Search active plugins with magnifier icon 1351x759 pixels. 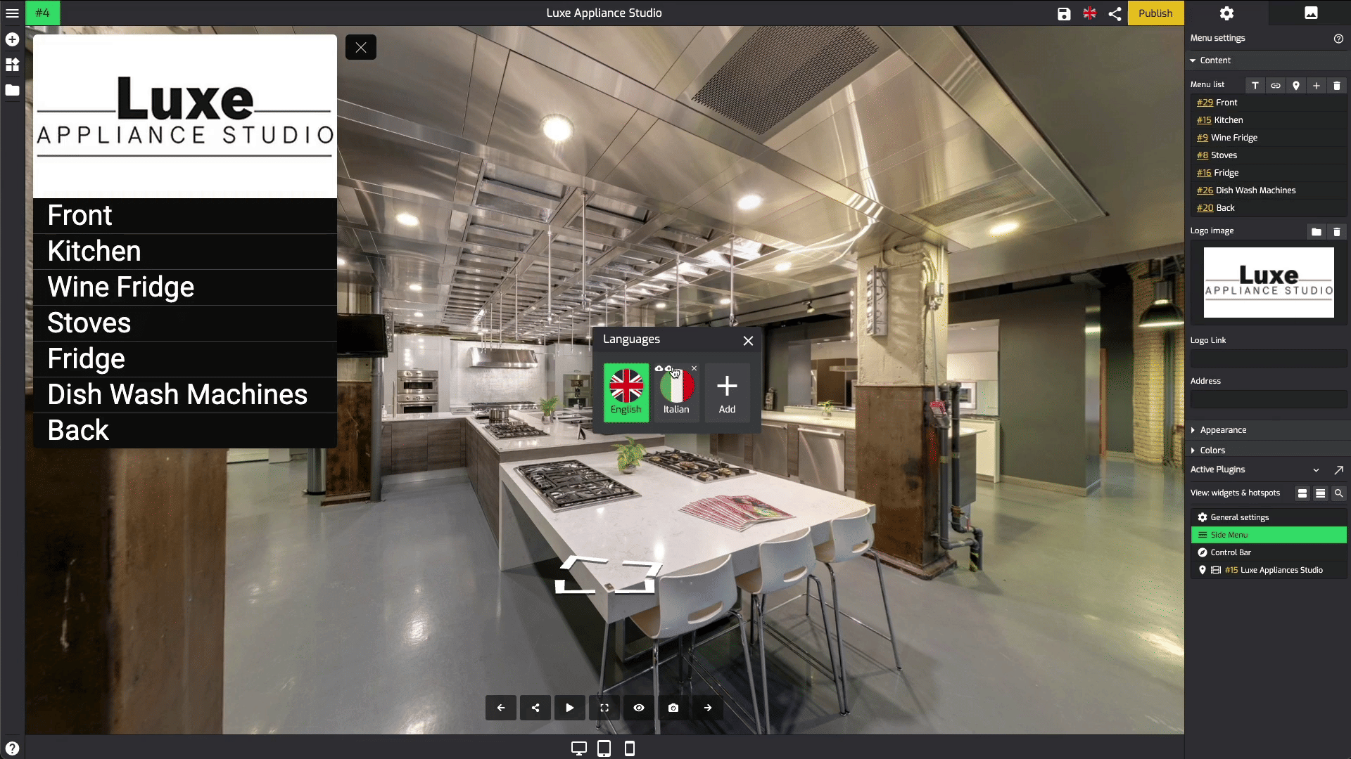click(x=1338, y=493)
